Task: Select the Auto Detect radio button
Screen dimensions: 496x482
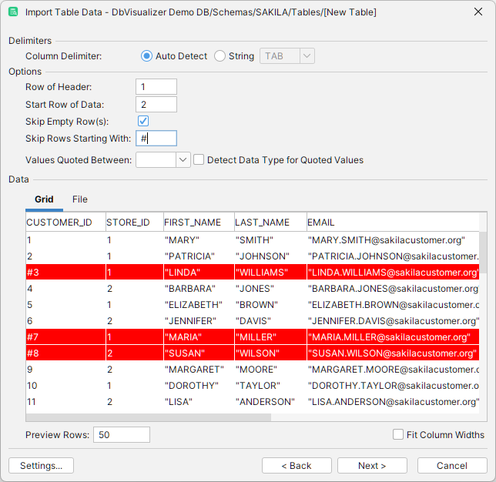Action: tap(147, 56)
